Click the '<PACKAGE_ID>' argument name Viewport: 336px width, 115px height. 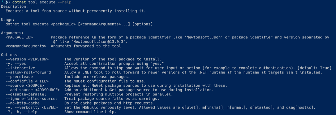(19, 37)
